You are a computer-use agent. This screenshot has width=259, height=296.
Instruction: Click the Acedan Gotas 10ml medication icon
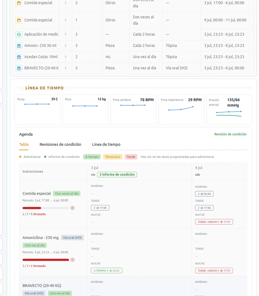[19, 57]
